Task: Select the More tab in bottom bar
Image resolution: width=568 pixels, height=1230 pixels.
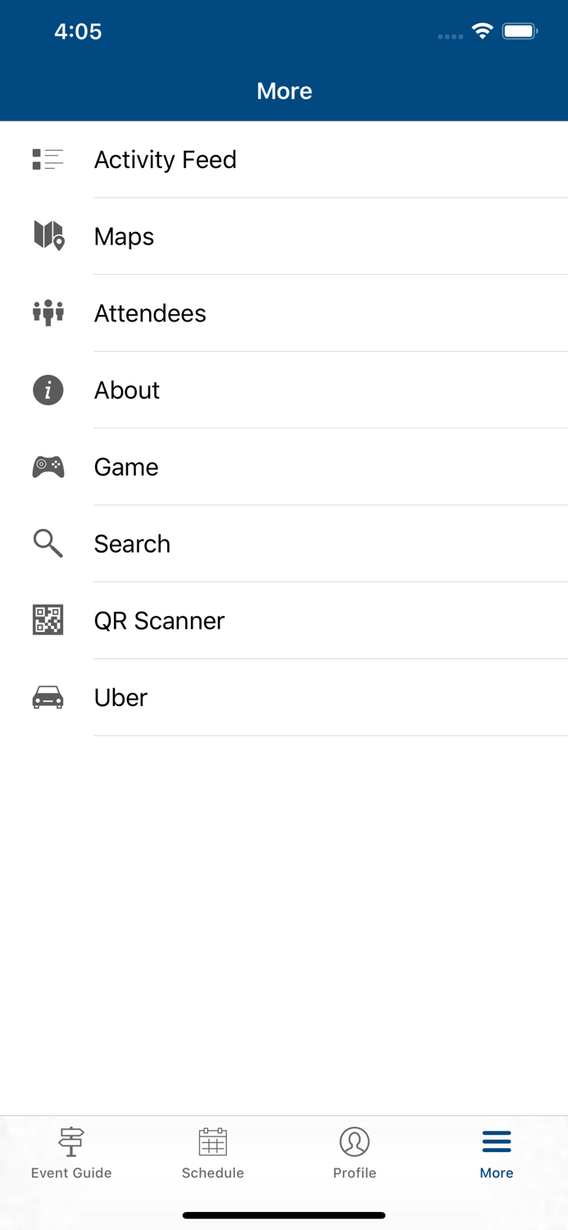Action: pyautogui.click(x=497, y=1153)
